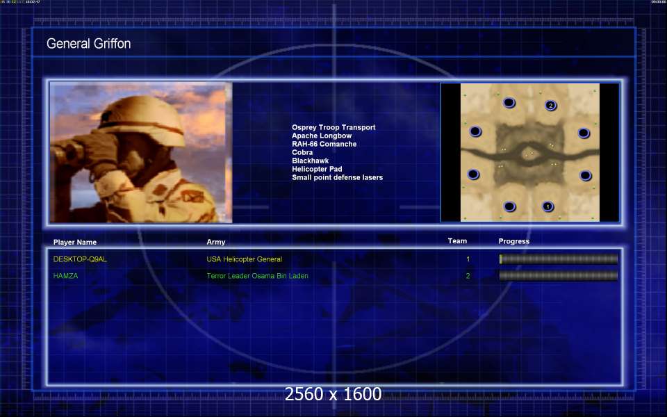The image size is (667, 417).
Task: Click the Player Name column header
Action: [x=75, y=242]
